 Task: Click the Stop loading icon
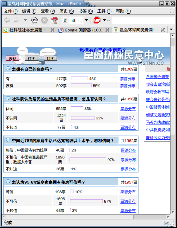pyautogui.click(x=45, y=20)
